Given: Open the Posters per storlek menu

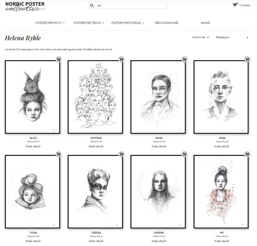Looking at the screenshot, I should click(127, 23).
